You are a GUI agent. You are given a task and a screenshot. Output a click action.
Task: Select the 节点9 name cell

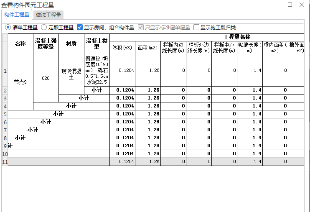20,82
